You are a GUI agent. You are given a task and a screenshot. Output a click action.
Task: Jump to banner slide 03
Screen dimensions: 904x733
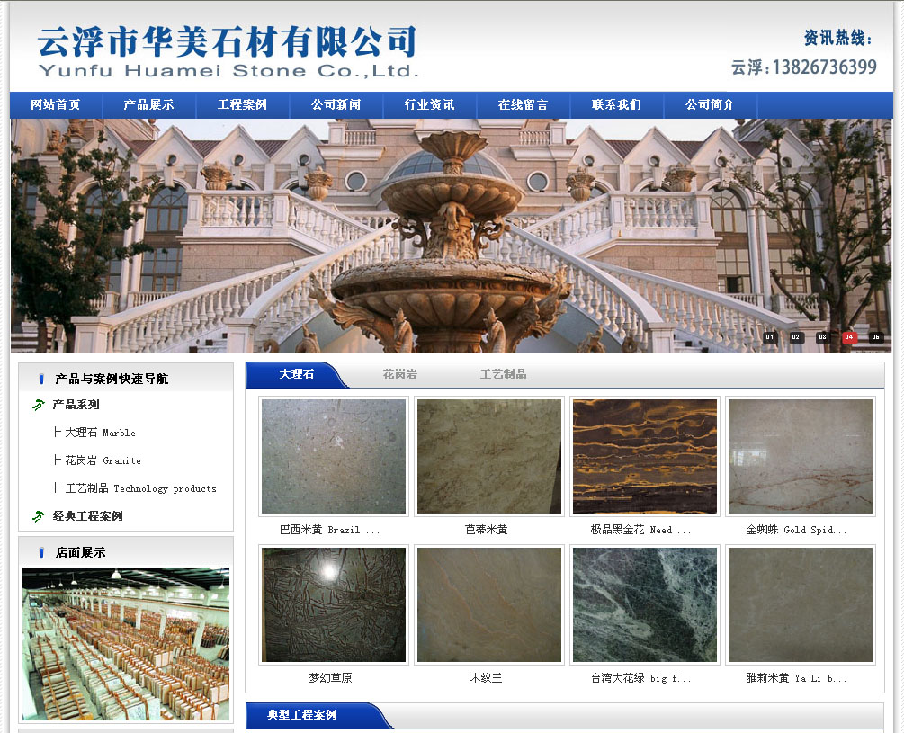click(823, 338)
